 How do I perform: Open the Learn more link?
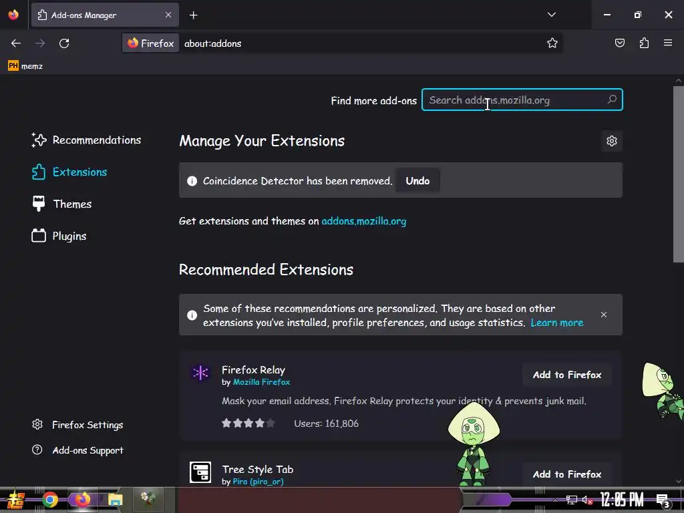[x=557, y=323]
